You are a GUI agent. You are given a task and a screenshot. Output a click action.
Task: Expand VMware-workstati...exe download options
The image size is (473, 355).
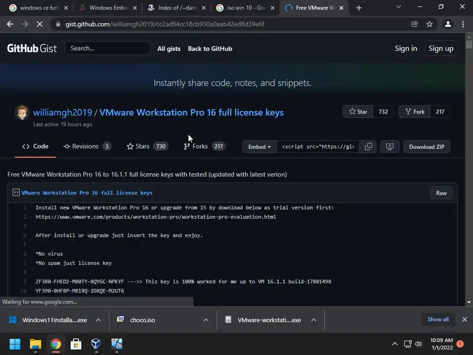[314, 320]
